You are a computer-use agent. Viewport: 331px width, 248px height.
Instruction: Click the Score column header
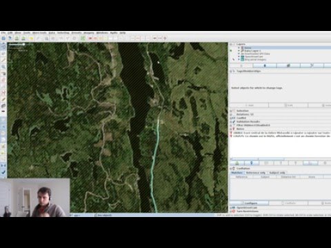click(x=312, y=177)
